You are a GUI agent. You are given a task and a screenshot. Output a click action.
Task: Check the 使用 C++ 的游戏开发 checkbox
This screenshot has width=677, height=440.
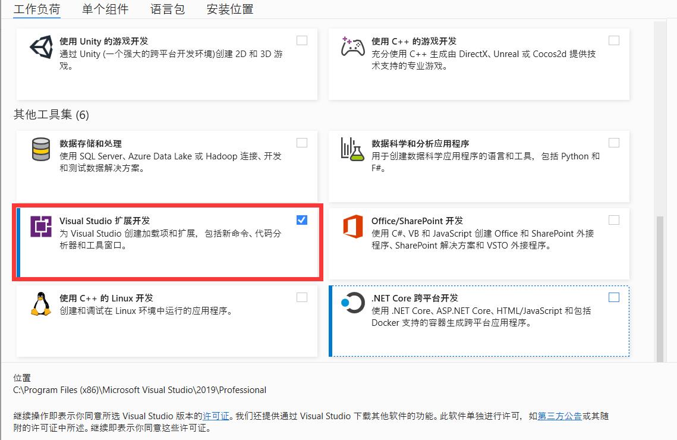pyautogui.click(x=613, y=40)
